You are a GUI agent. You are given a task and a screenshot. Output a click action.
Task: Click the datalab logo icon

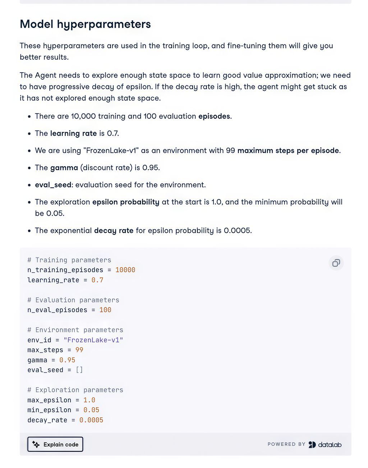(312, 445)
